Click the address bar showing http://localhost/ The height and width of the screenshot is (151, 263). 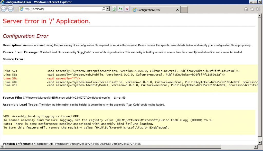pyautogui.click(x=62, y=9)
